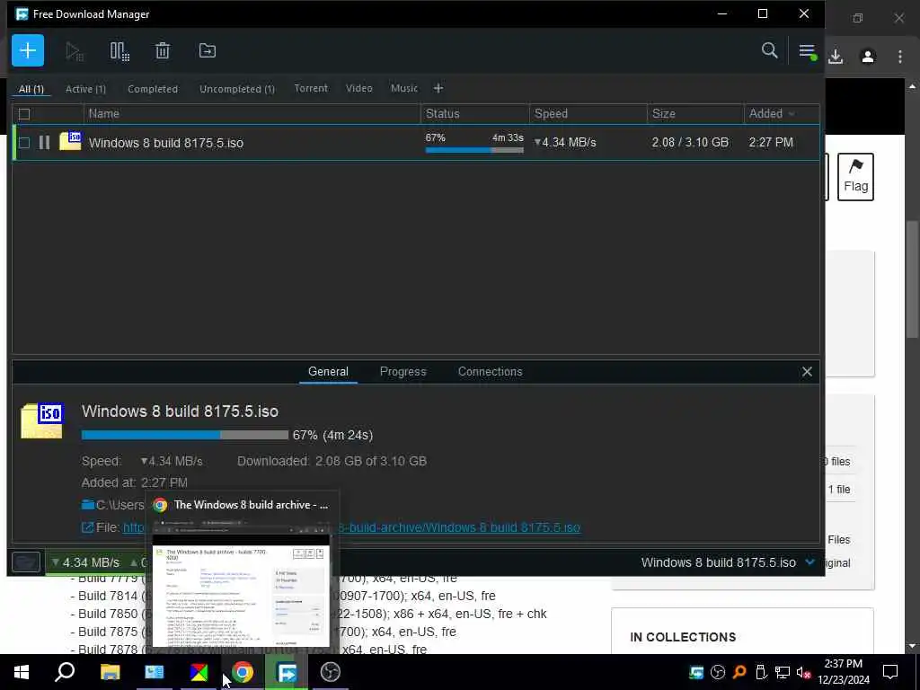The width and height of the screenshot is (920, 690).
Task: Open the Video filter tab
Action: coord(359,89)
